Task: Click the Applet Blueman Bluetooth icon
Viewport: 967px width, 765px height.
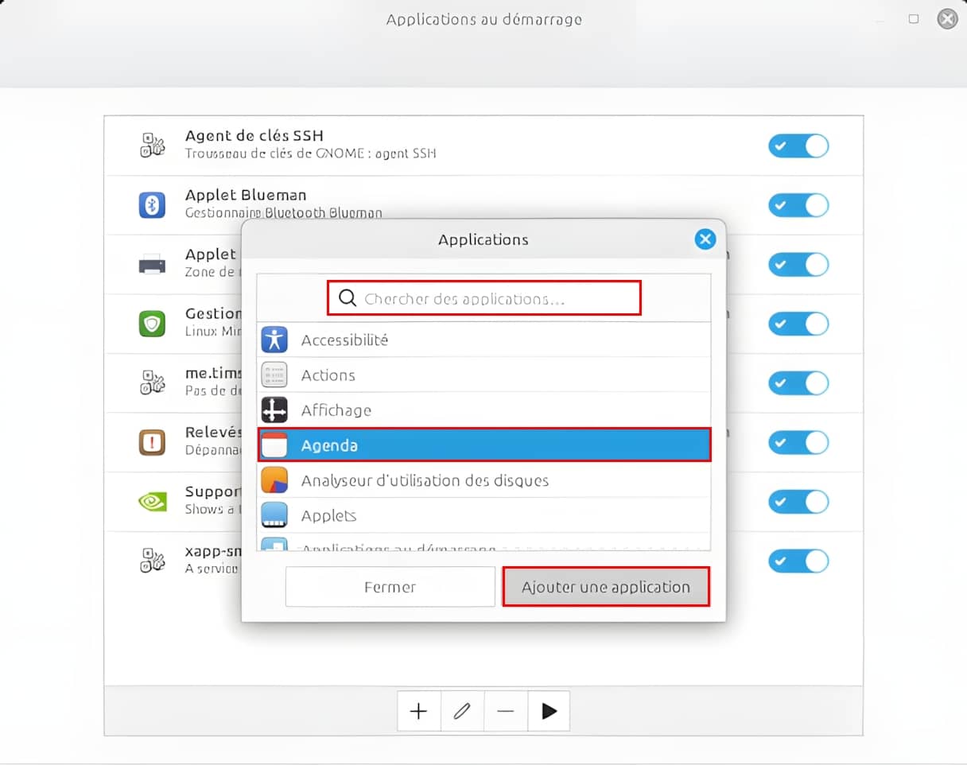Action: pos(152,205)
